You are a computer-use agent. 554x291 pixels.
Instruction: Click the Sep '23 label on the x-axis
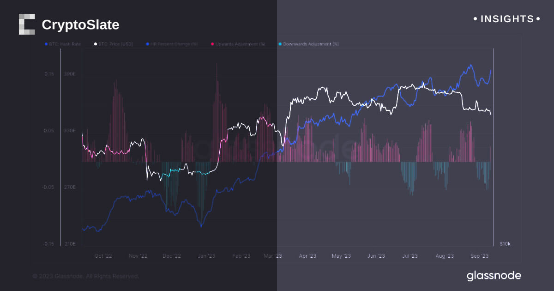click(x=479, y=255)
